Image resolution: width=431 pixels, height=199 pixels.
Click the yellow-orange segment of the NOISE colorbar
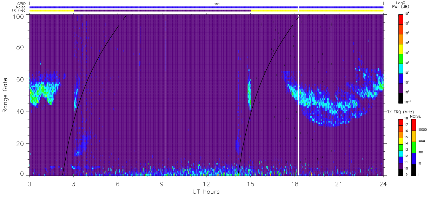pyautogui.click(x=414, y=136)
